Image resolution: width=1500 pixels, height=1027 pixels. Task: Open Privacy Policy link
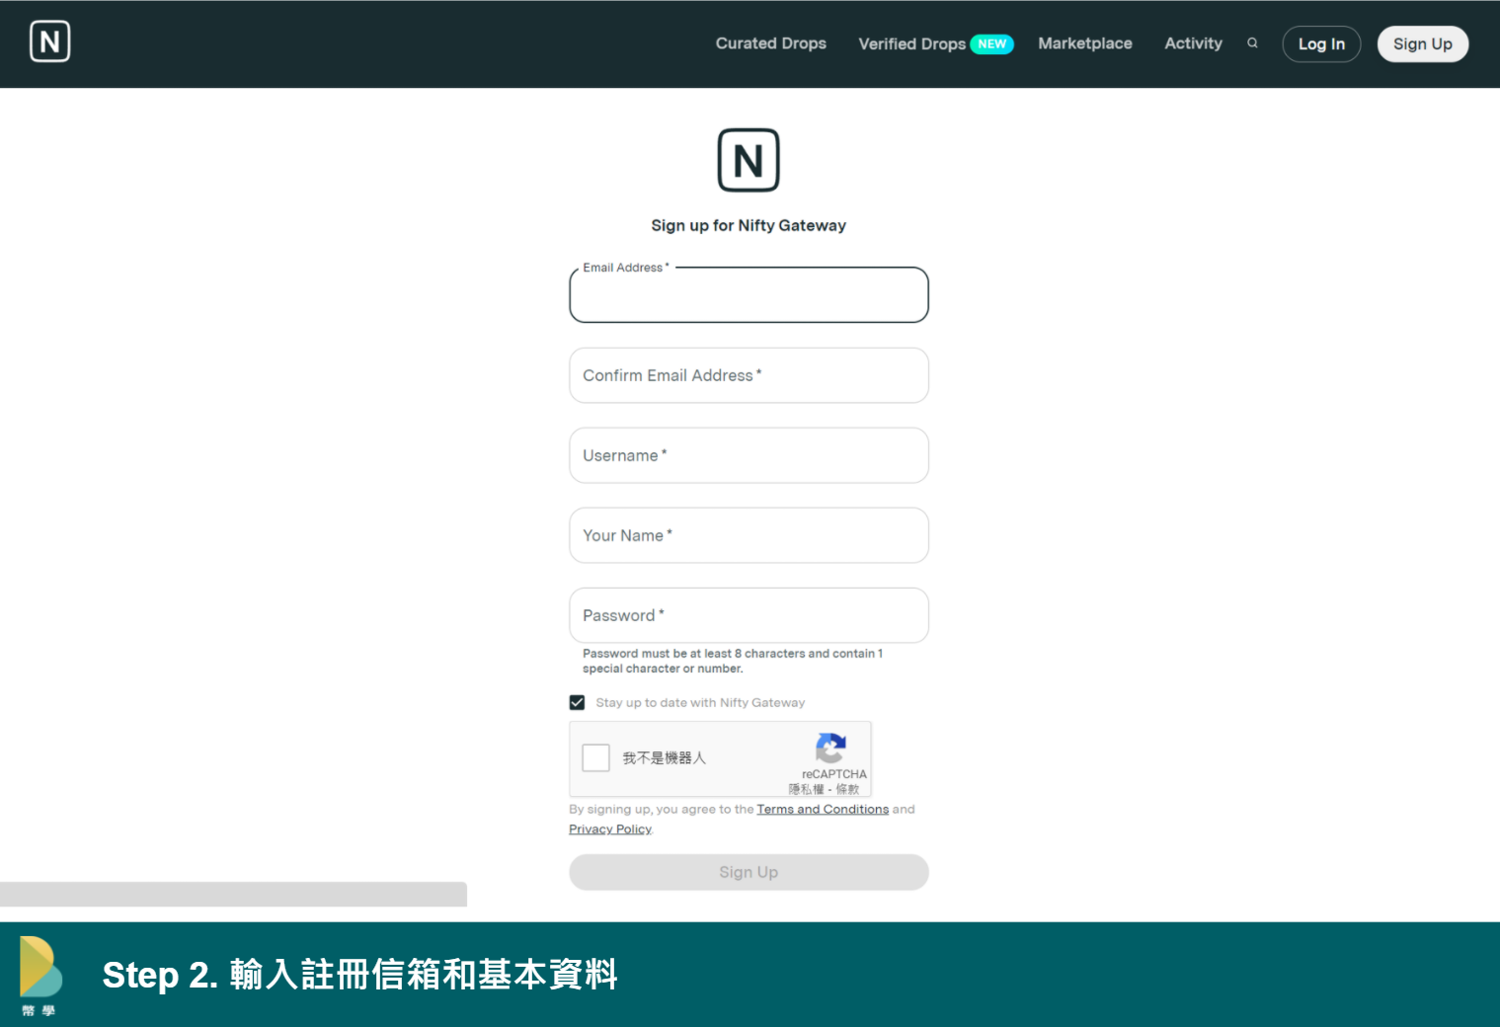point(610,829)
